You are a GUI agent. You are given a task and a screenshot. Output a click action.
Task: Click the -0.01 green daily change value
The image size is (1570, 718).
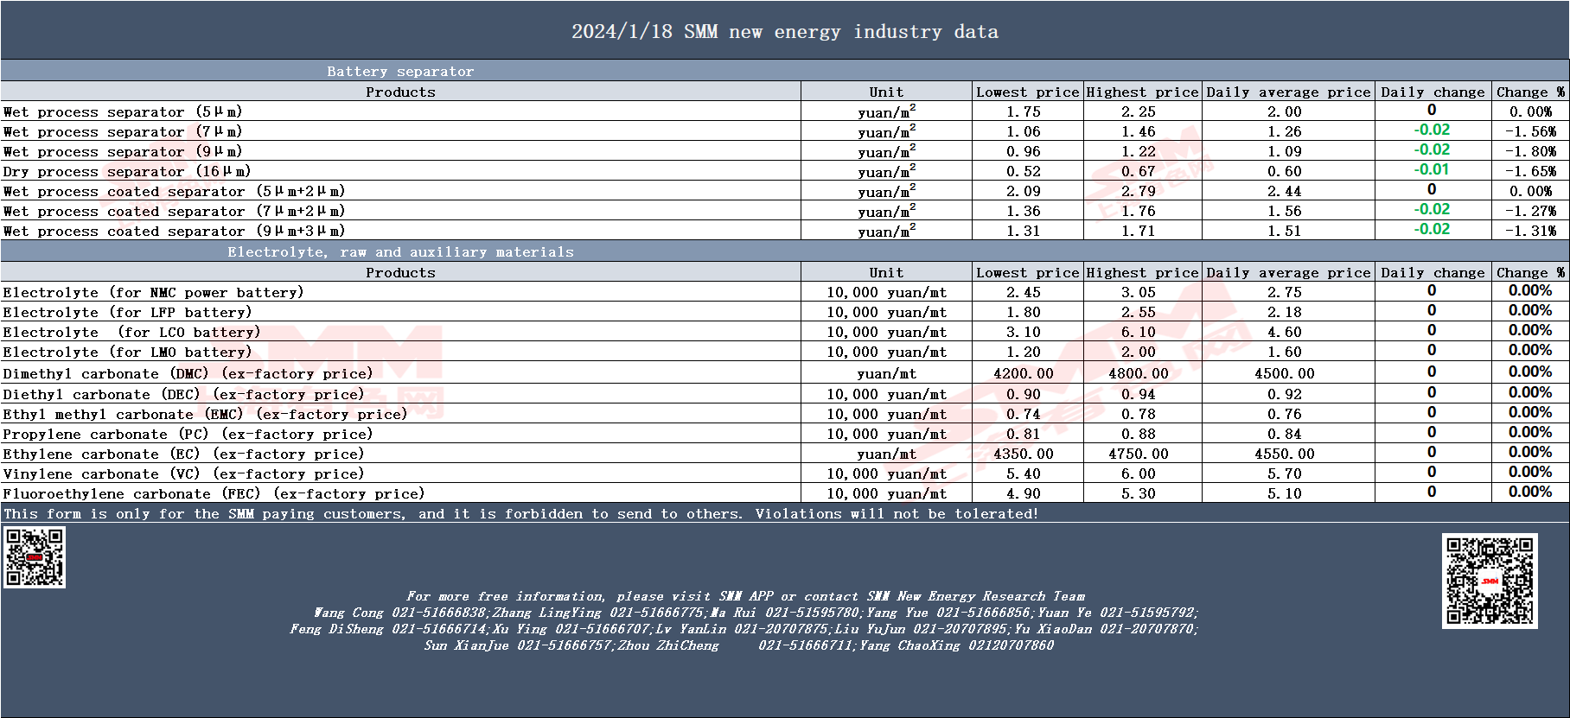pos(1431,170)
